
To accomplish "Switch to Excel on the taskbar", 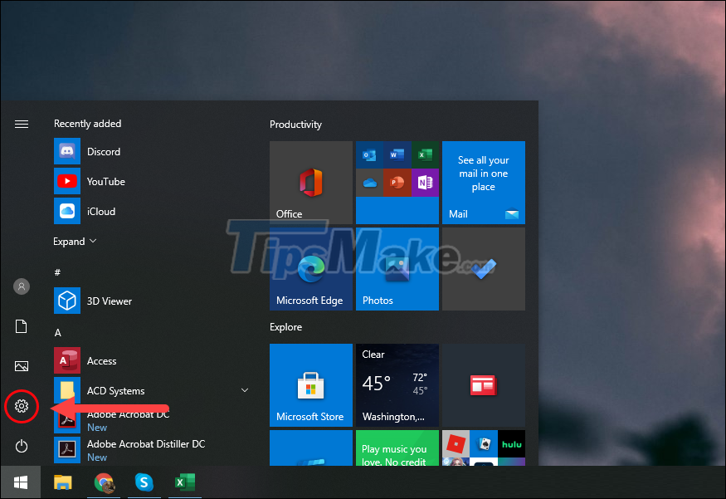I will (x=185, y=482).
